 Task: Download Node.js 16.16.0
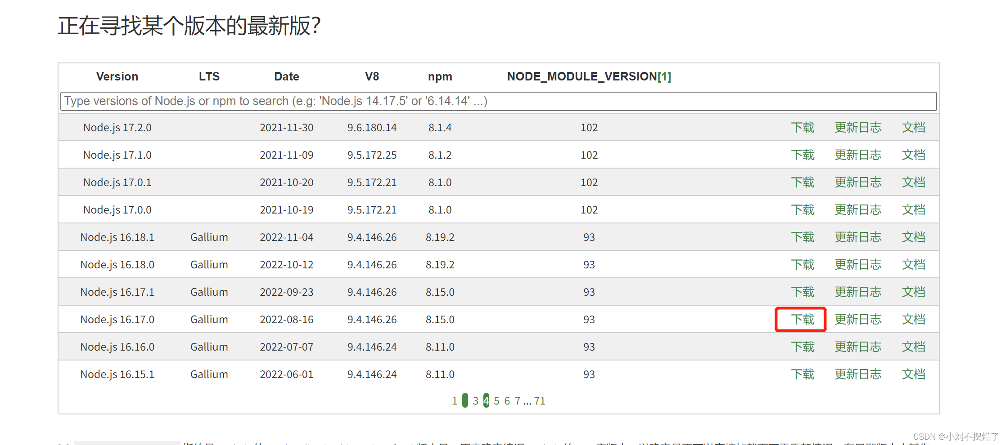[x=802, y=347]
